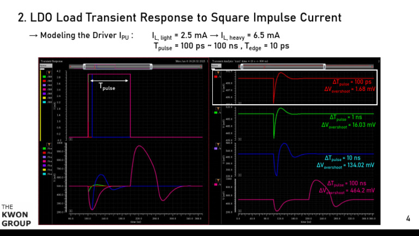This screenshot has width=419, height=236.
Task: Click the Transient Analysis window title
Action: 240,61
